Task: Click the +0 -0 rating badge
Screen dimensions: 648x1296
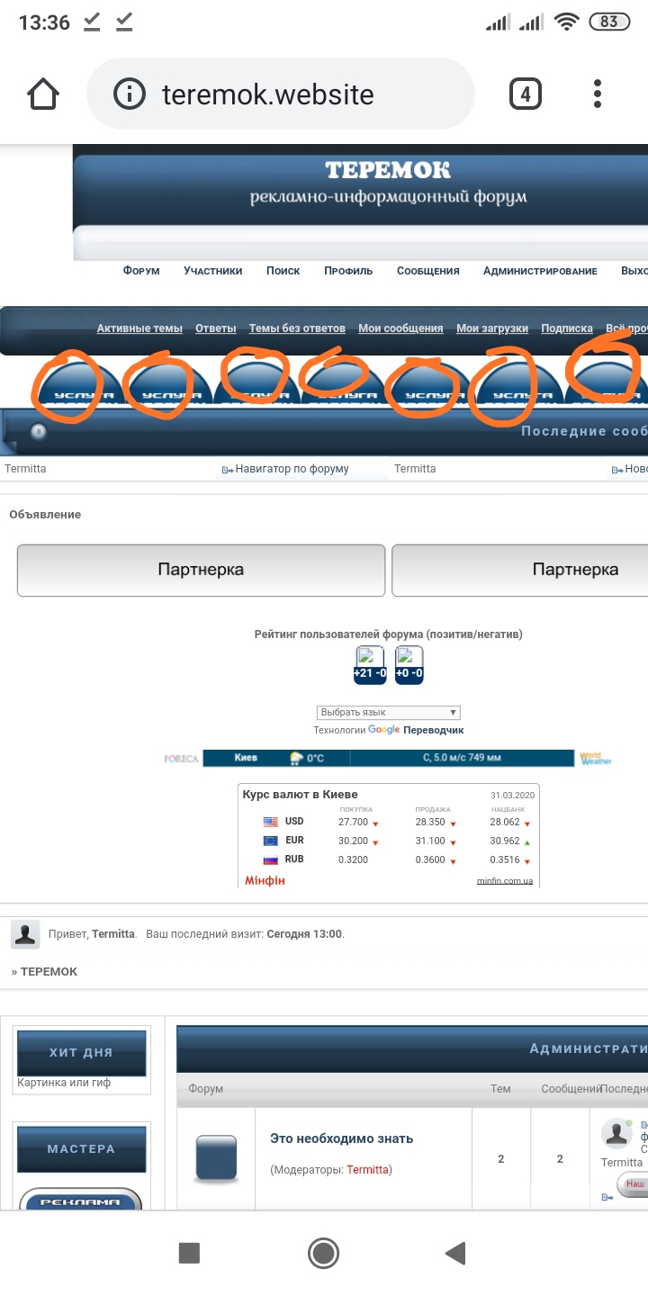Action: pyautogui.click(x=409, y=666)
